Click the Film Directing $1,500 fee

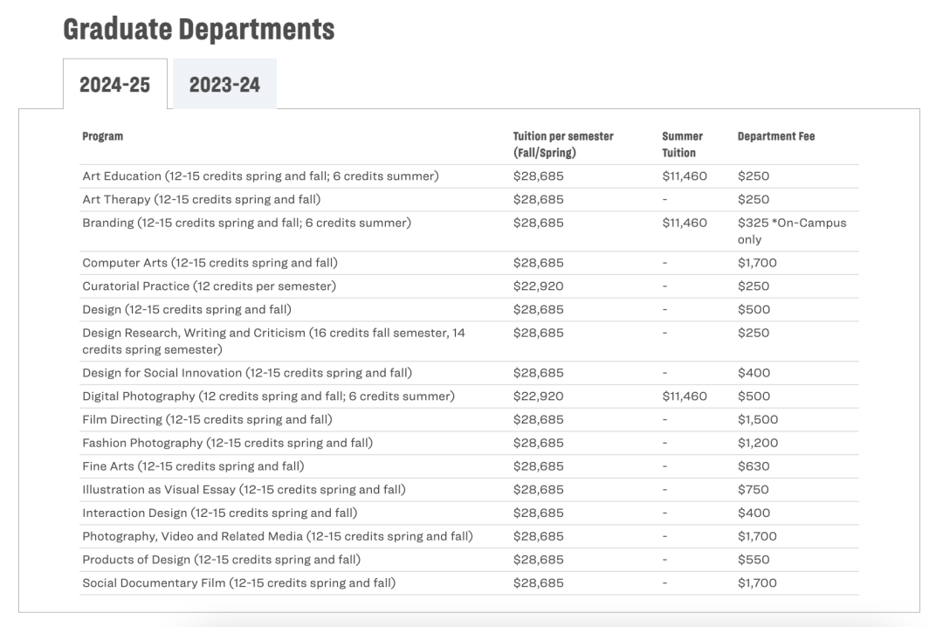pos(757,419)
